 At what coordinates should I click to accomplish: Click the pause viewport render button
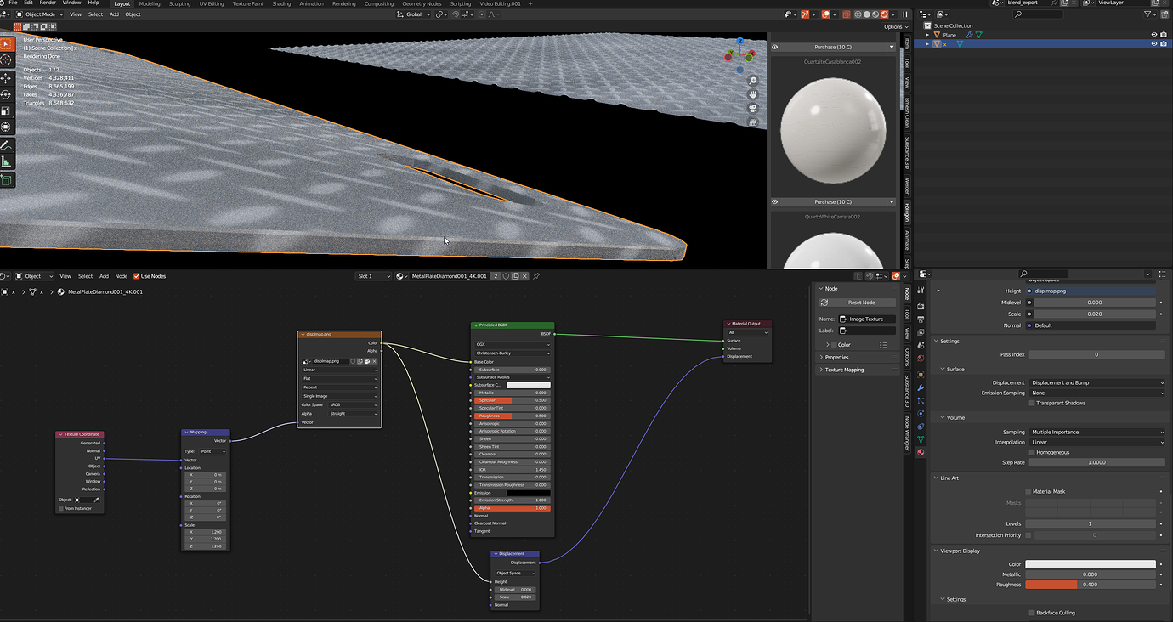click(905, 14)
